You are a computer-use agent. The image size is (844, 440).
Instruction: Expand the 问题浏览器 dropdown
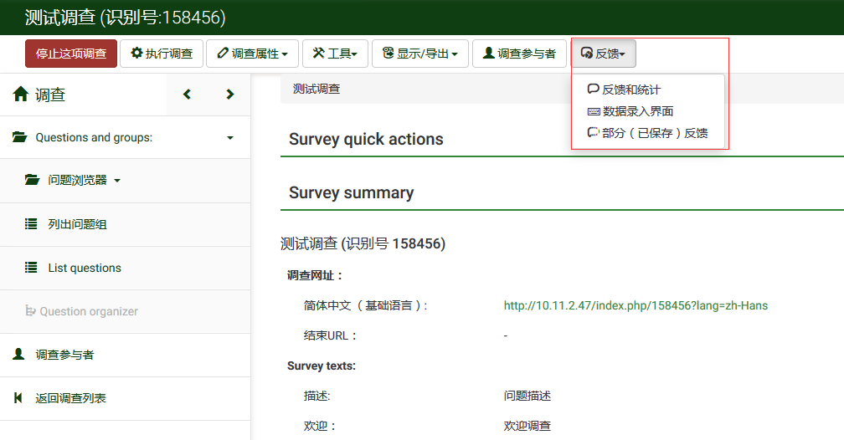tap(117, 181)
